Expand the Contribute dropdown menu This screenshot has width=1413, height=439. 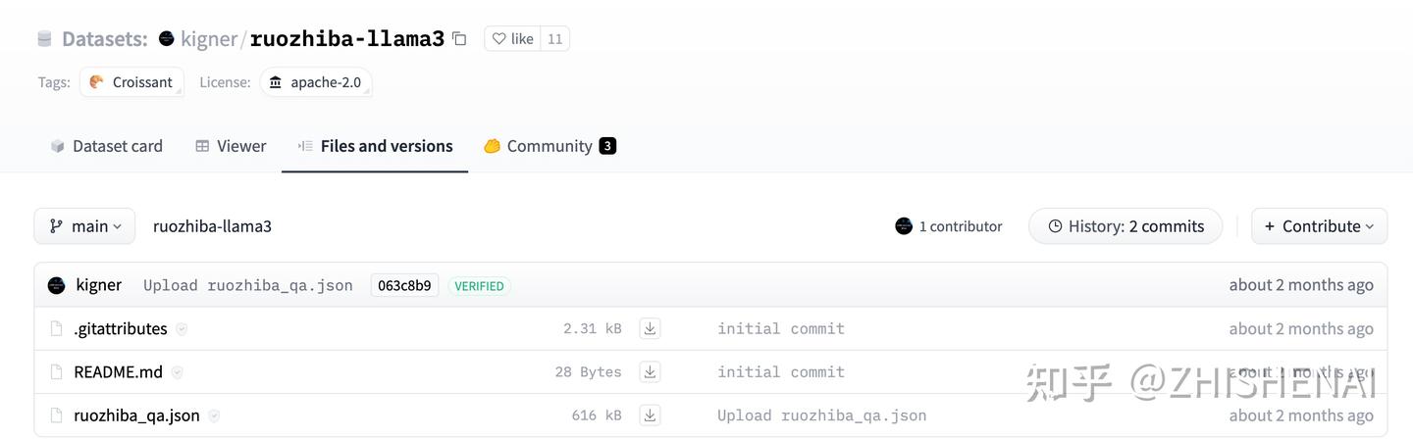[1319, 226]
